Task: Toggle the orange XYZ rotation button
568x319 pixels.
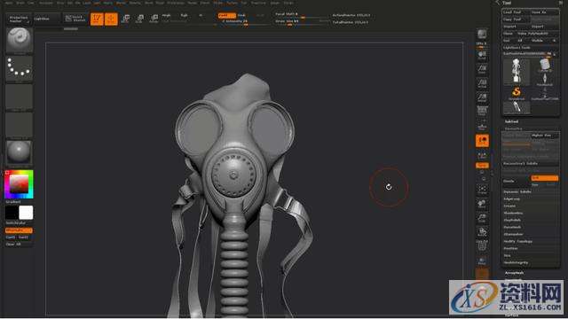Action: (x=482, y=166)
